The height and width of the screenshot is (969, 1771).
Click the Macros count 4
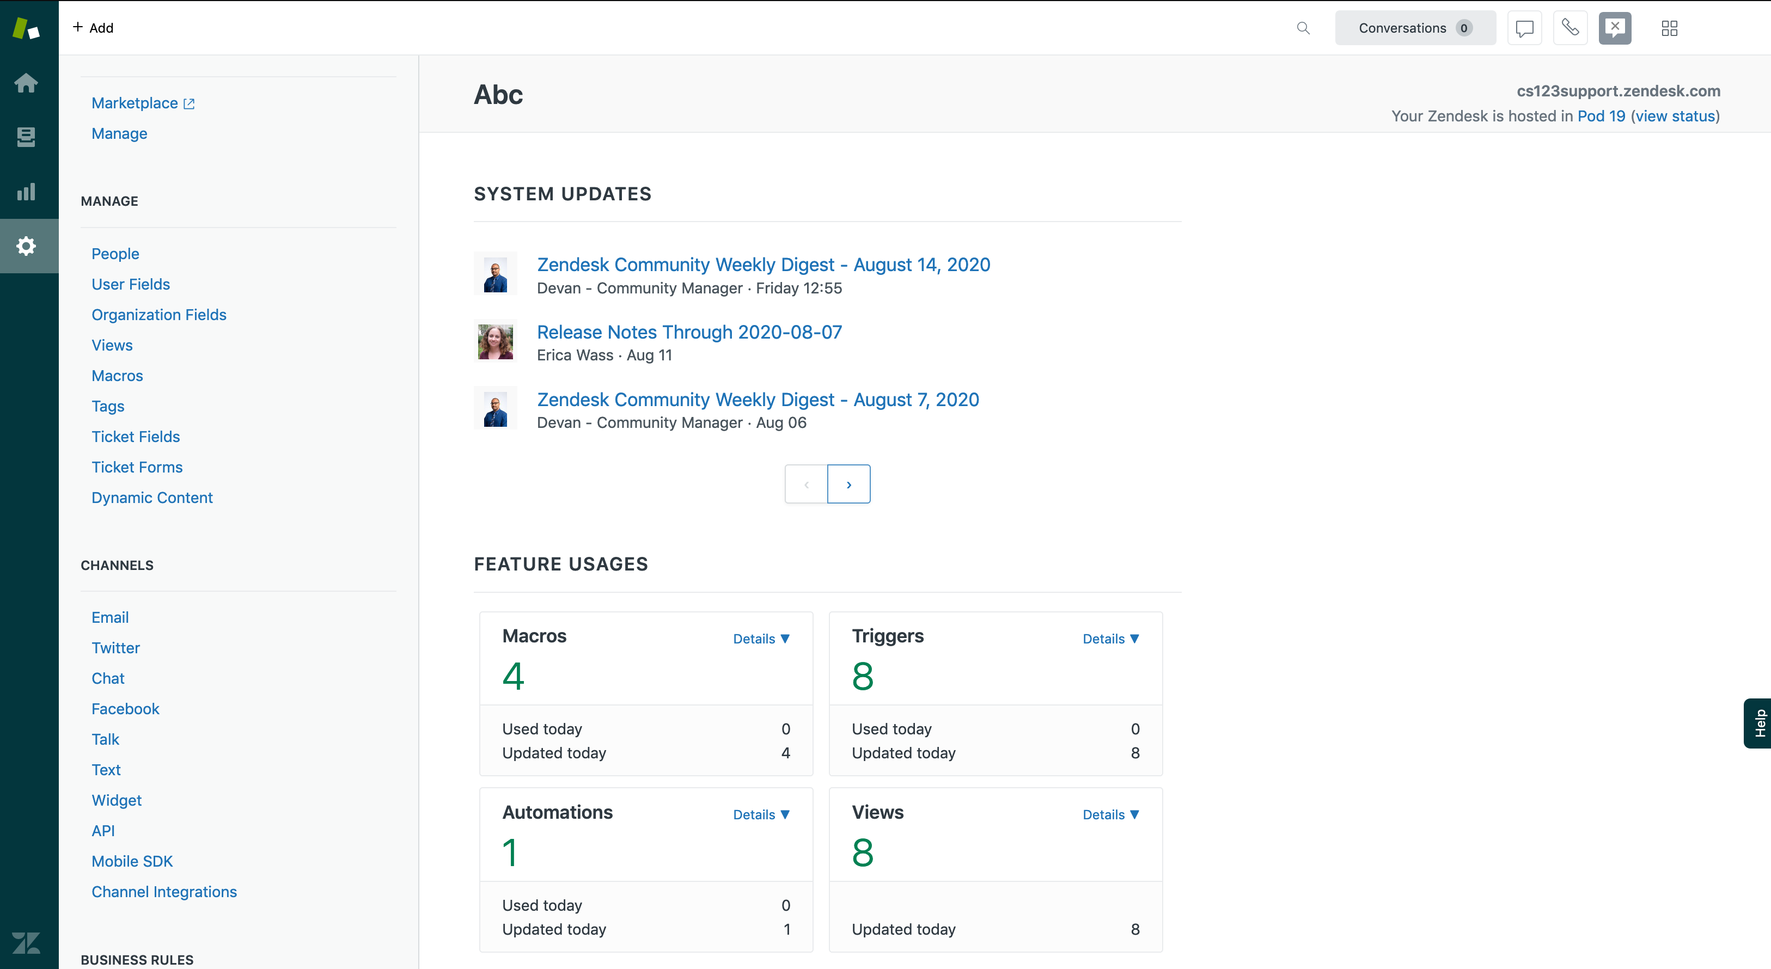(513, 676)
